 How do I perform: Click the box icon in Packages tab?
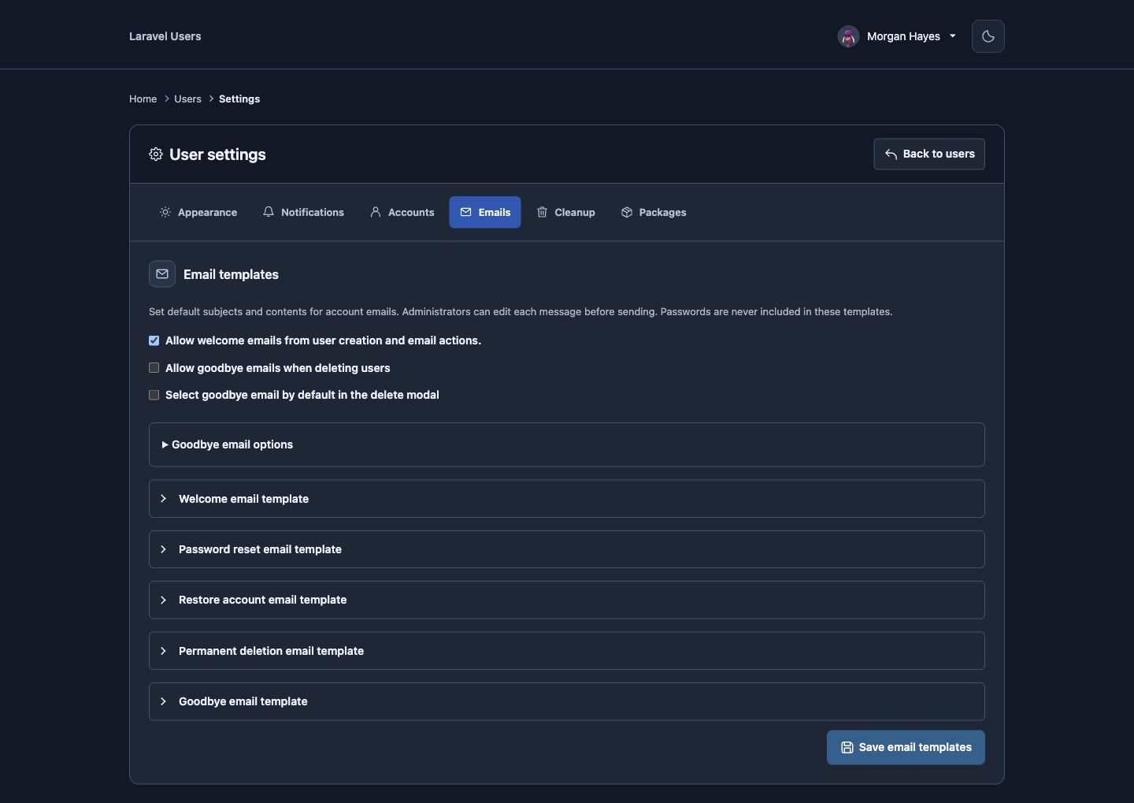pyautogui.click(x=627, y=212)
